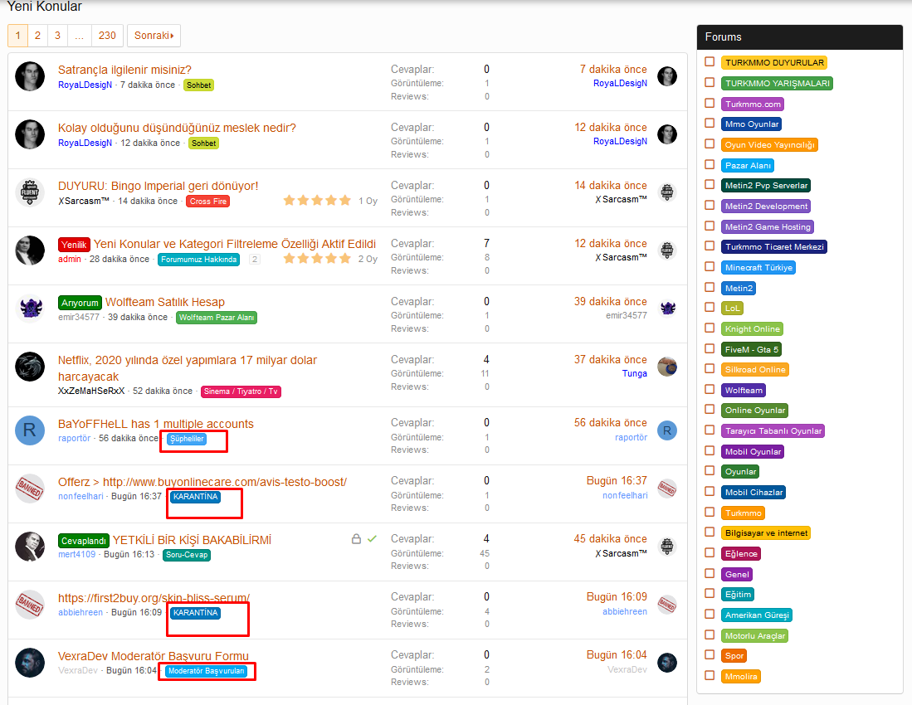Viewport: 912px width, 705px height.
Task: Click lock icon on YETKİLİ BİR KİŞİ thread
Action: (356, 539)
